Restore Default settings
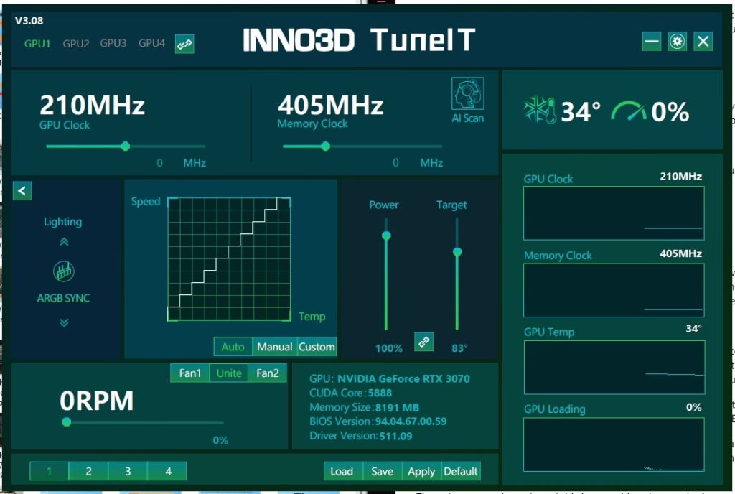This screenshot has width=735, height=494. coord(461,471)
